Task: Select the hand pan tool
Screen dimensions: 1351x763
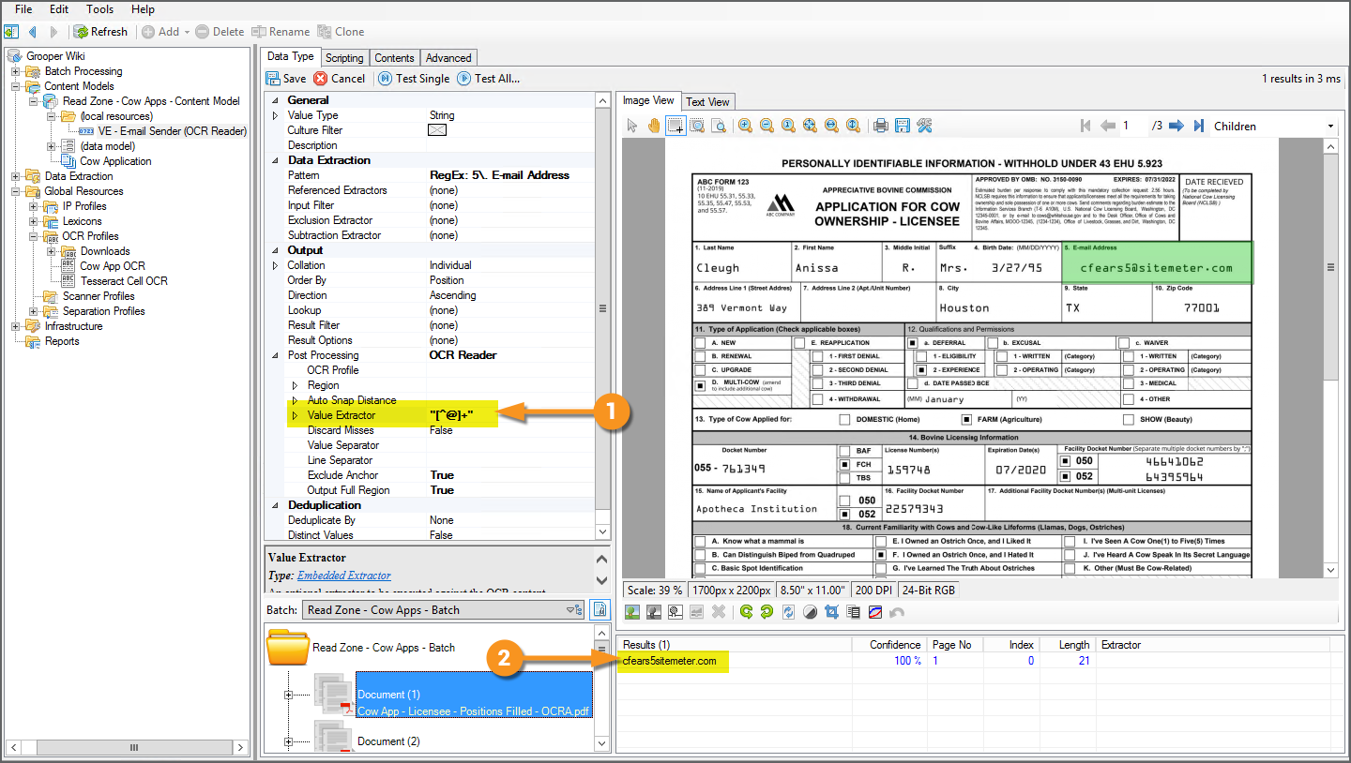Action: pos(653,126)
